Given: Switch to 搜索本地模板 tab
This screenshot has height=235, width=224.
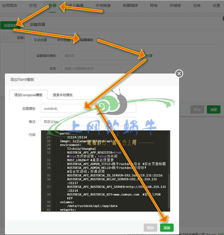Looking at the screenshot, I should (63, 95).
